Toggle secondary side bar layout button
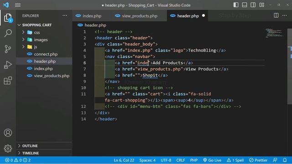This screenshot has height=164, width=292. (x=253, y=5)
